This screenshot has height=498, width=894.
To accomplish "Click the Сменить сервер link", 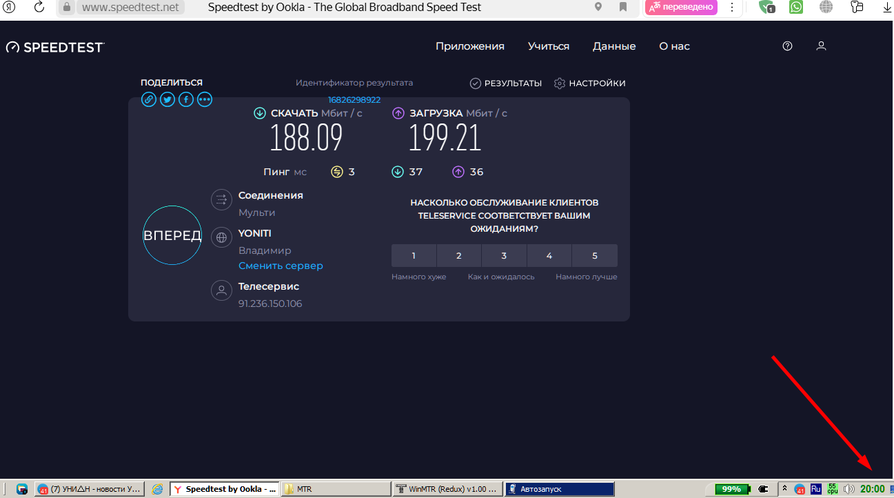I will [281, 266].
